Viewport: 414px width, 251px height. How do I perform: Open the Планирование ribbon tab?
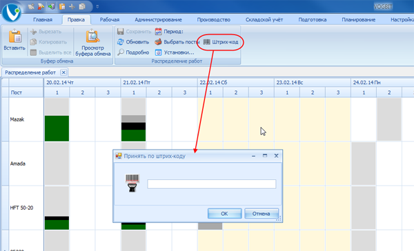click(x=359, y=20)
